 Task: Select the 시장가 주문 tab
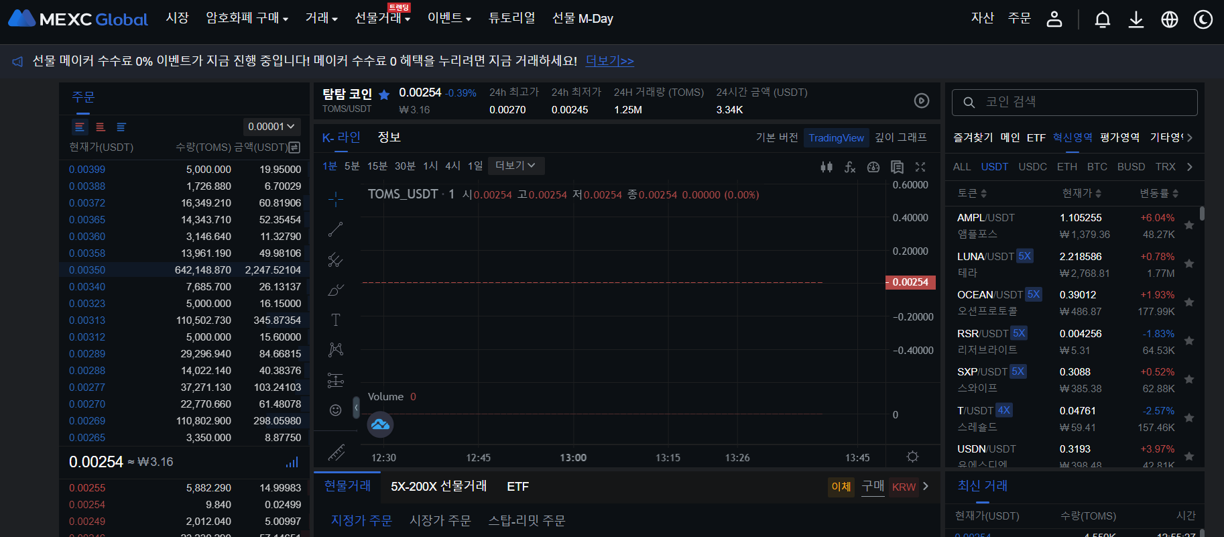440,521
